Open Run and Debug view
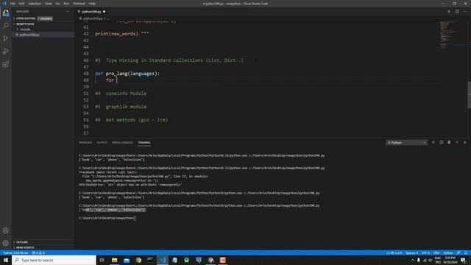The height and width of the screenshot is (265, 471). pos(6,52)
